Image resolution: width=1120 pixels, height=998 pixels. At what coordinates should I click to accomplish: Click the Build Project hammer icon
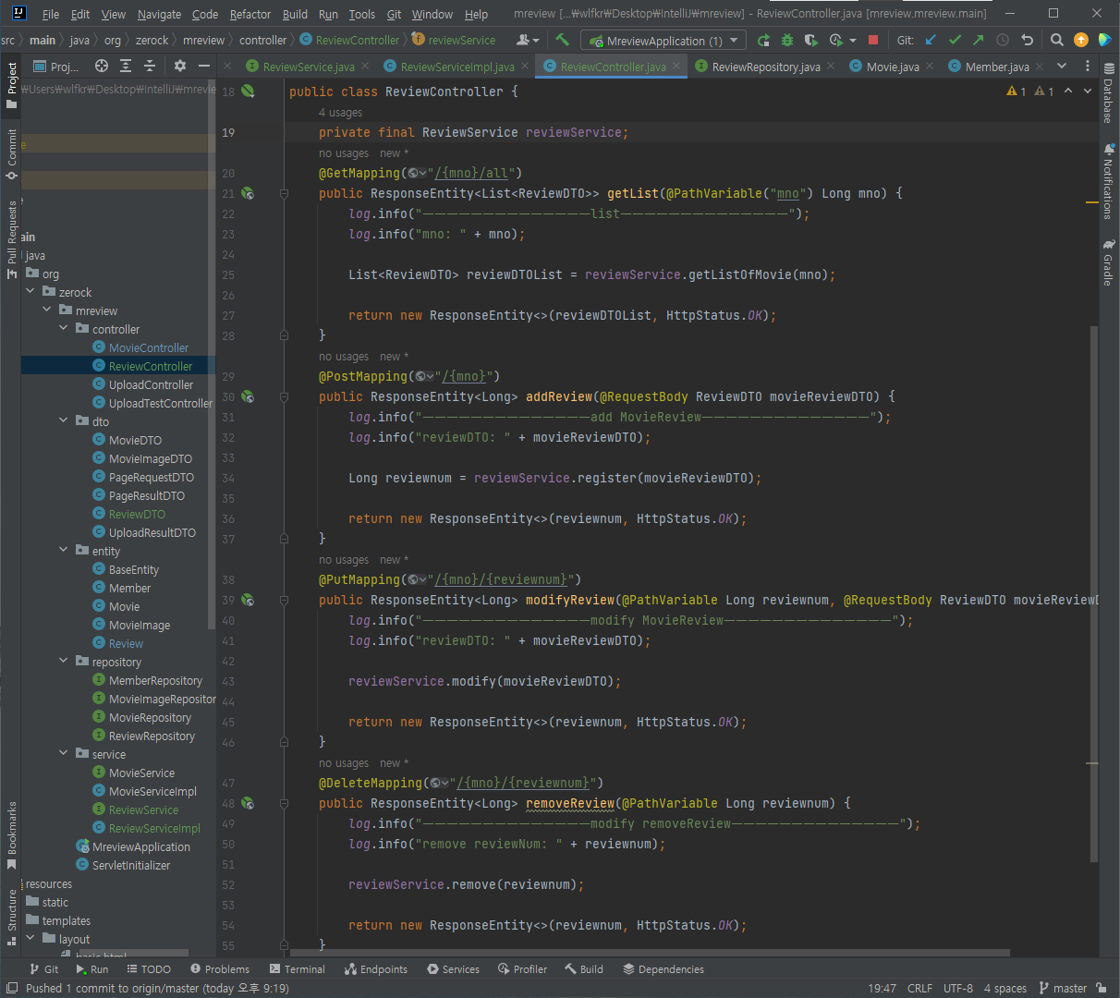click(562, 40)
